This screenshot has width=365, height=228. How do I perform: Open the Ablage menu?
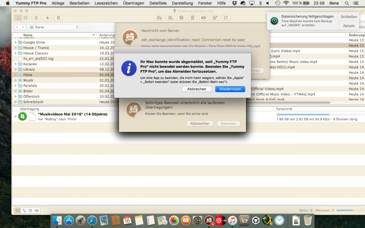point(58,3)
